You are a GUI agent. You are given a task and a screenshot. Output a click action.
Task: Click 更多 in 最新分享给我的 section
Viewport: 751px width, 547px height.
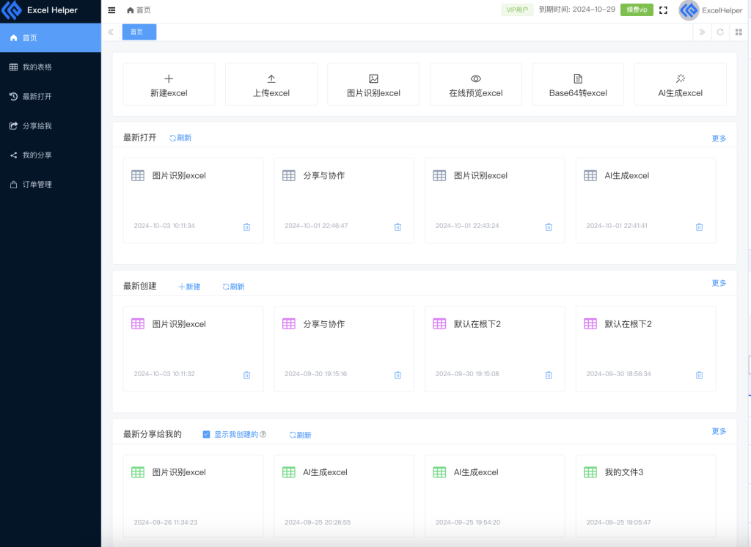point(719,432)
